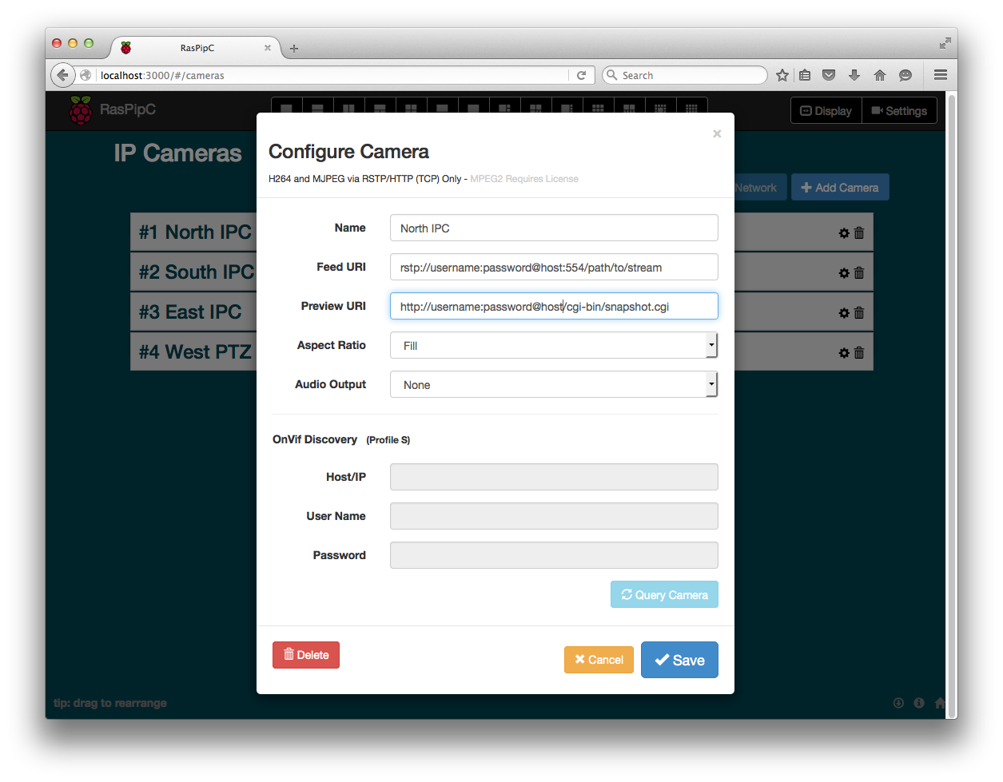Open a new tab with plus
This screenshot has width=1003, height=782.
click(294, 49)
